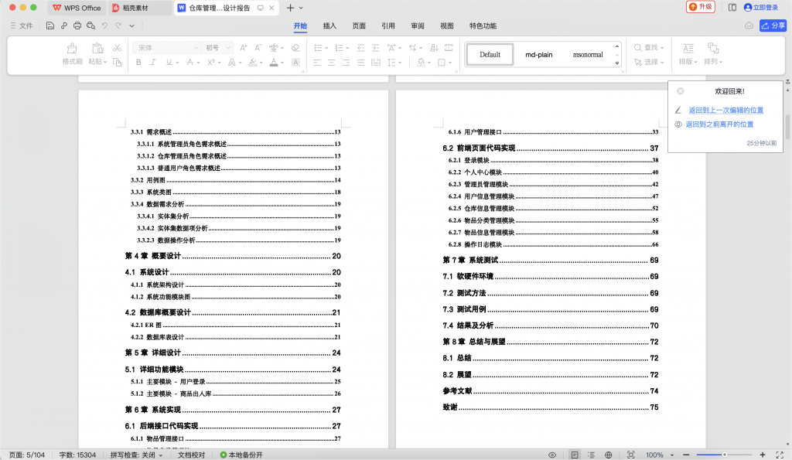
Task: Expand the zoom percentage dropdown
Action: [x=671, y=455]
